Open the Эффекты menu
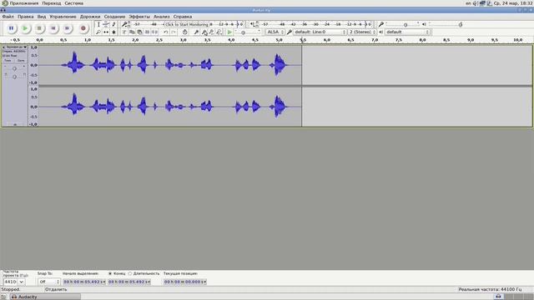Image resolution: width=534 pixels, height=300 pixels. pos(139,17)
